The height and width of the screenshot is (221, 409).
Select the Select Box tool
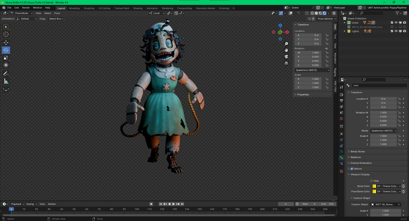(6, 27)
